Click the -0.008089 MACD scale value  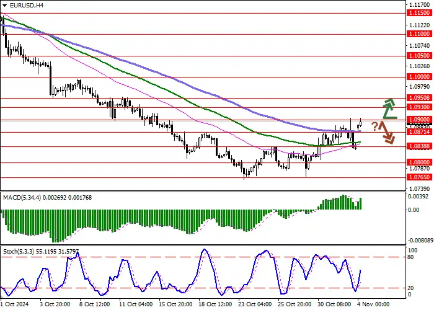420,241
